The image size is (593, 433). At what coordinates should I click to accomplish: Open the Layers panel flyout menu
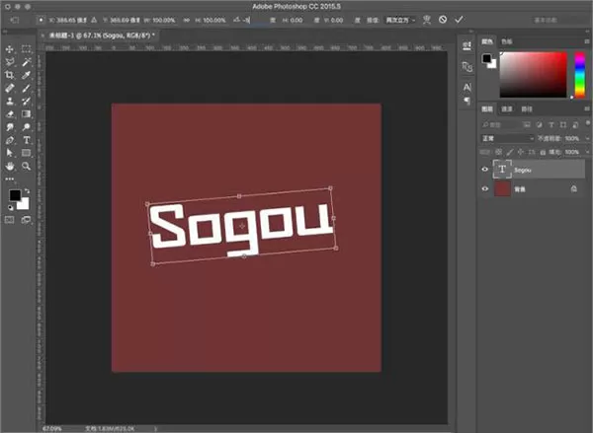click(587, 109)
